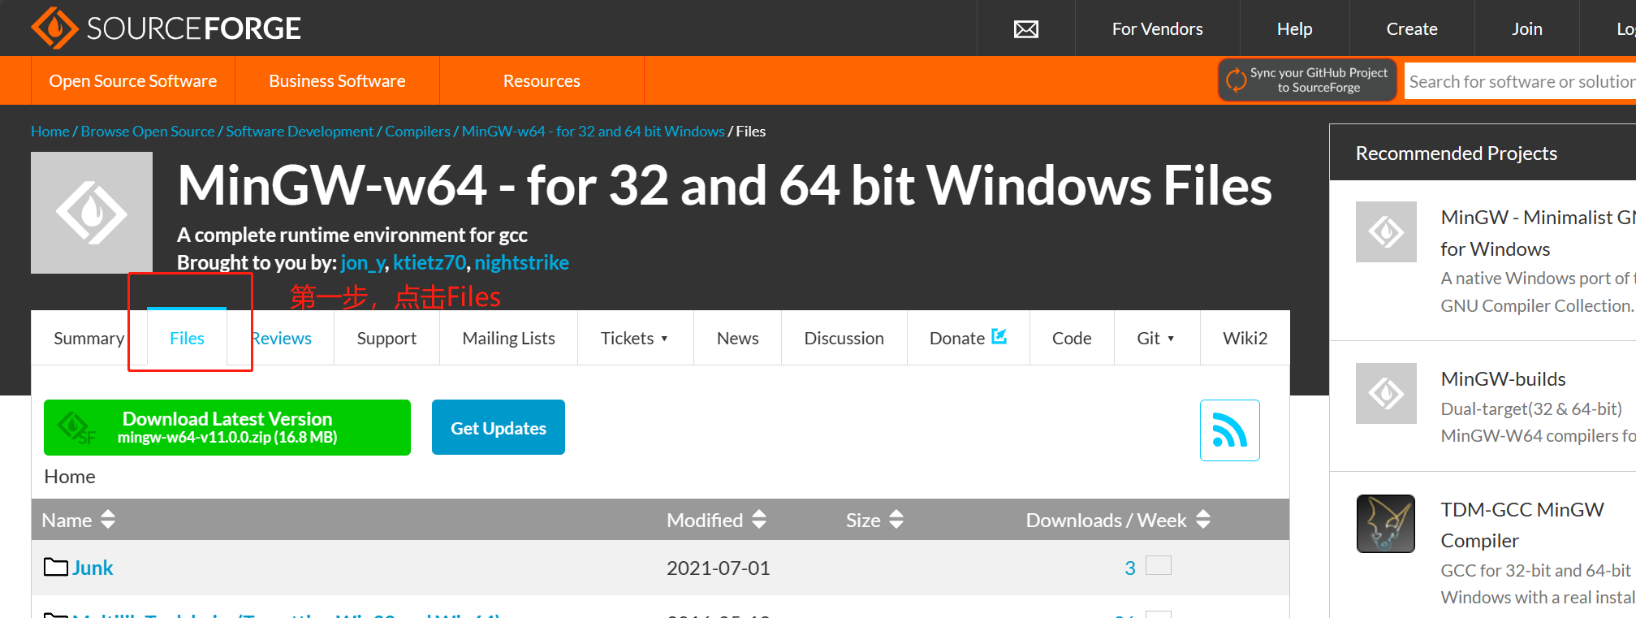Focus the software search field
This screenshot has width=1636, height=618.
1520,81
